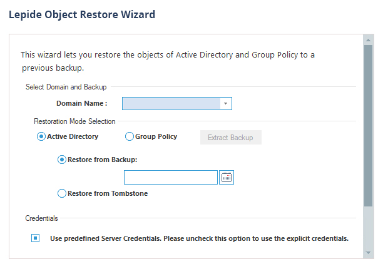Select the Active Directory radio button
The image size is (383, 269).
point(41,136)
